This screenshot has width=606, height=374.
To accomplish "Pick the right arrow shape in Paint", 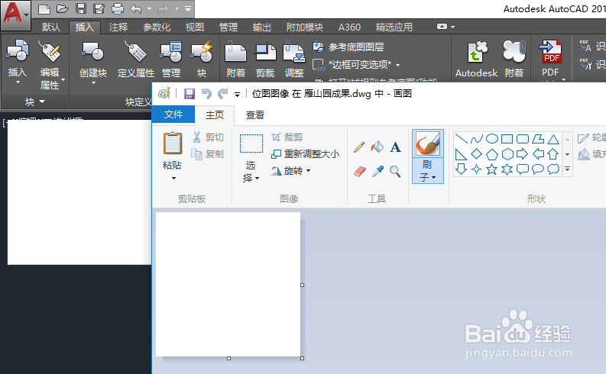I will coord(522,154).
